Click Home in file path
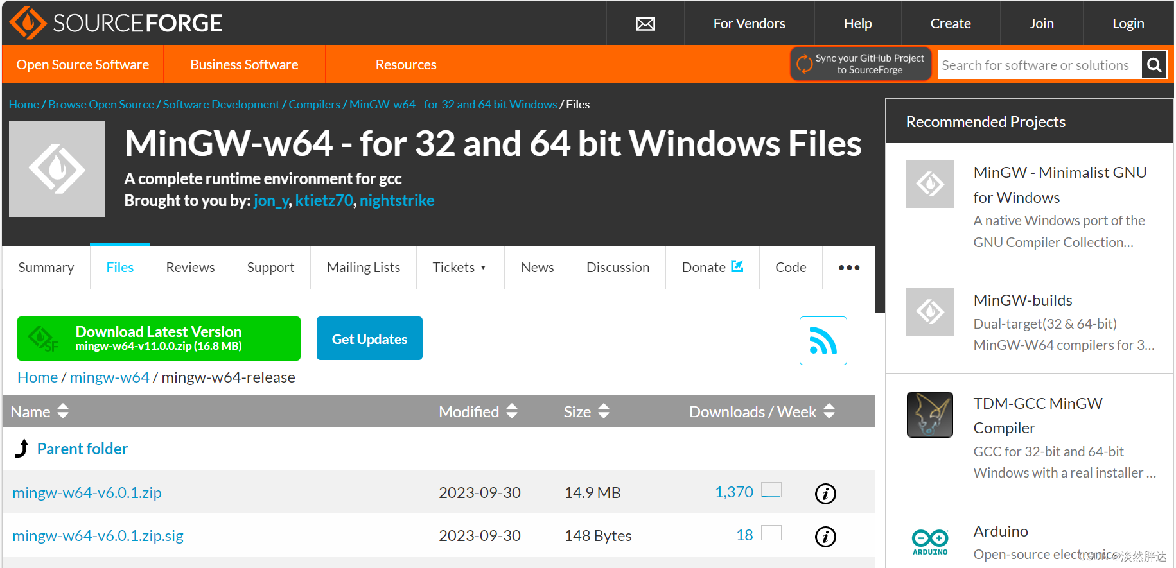1176x568 pixels. click(37, 377)
